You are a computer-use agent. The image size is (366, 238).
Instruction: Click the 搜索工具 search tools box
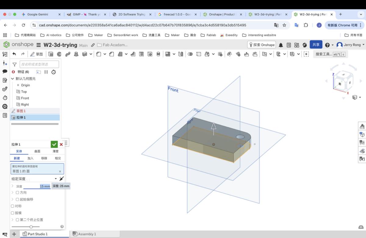click(331, 54)
